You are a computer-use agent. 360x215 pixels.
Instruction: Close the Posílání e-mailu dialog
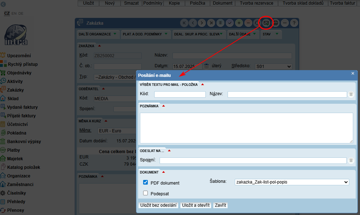tap(352, 73)
